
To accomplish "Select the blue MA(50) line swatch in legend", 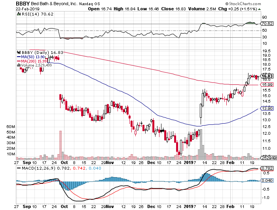I will [19, 57].
